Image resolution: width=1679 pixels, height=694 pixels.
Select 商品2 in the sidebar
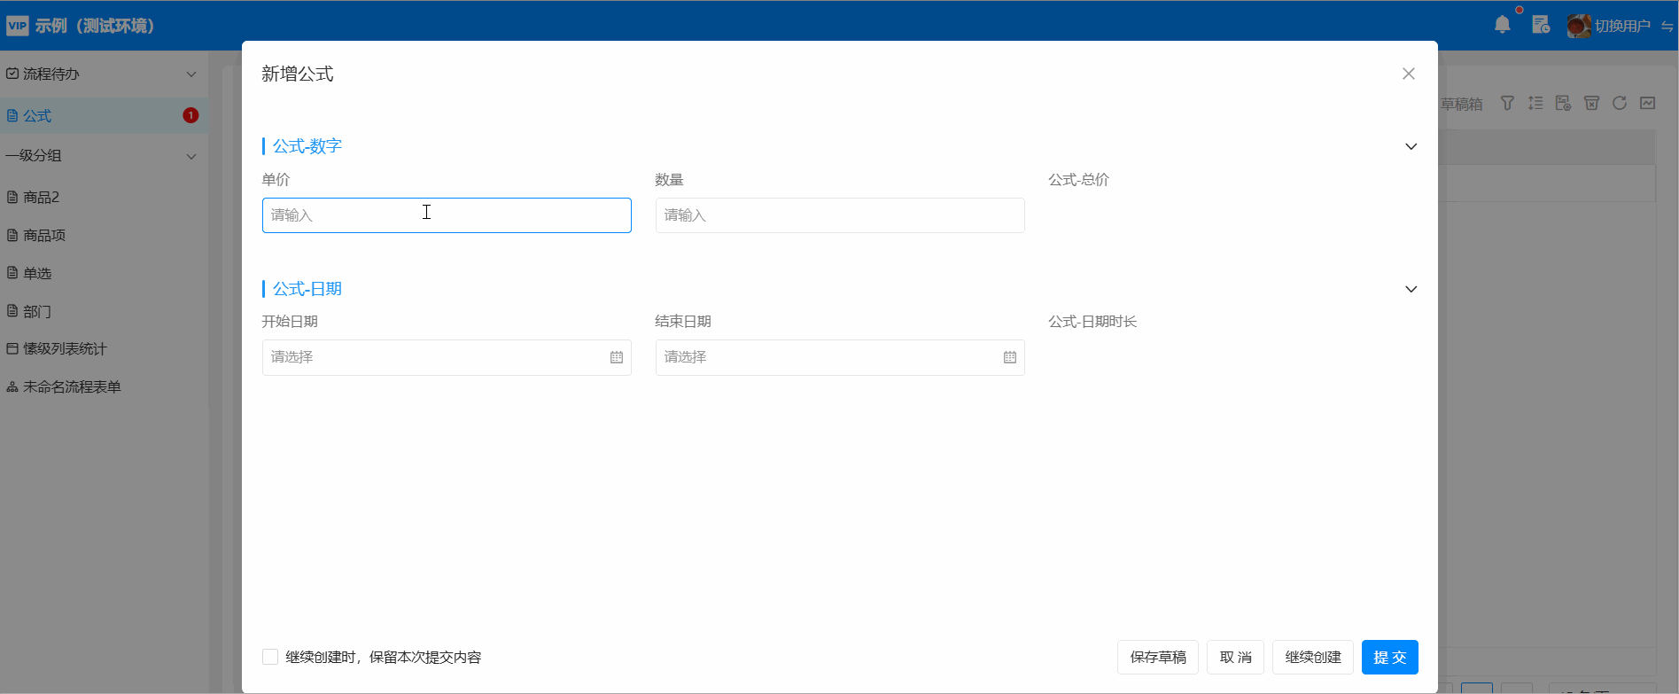[42, 197]
